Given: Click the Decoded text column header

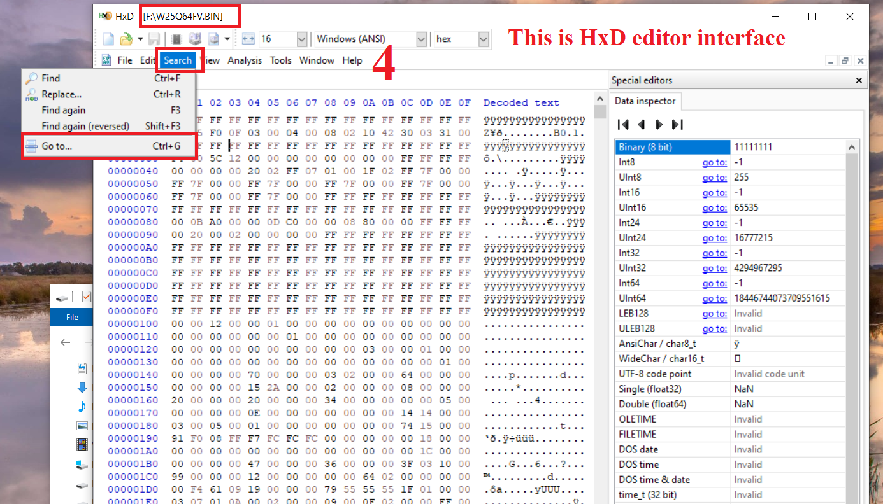Looking at the screenshot, I should 521,102.
